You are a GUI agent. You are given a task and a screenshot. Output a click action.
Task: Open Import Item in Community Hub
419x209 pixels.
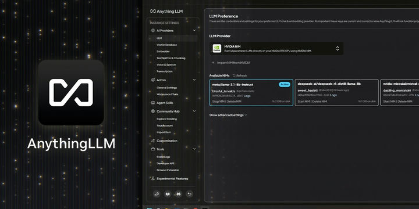[x=164, y=132]
